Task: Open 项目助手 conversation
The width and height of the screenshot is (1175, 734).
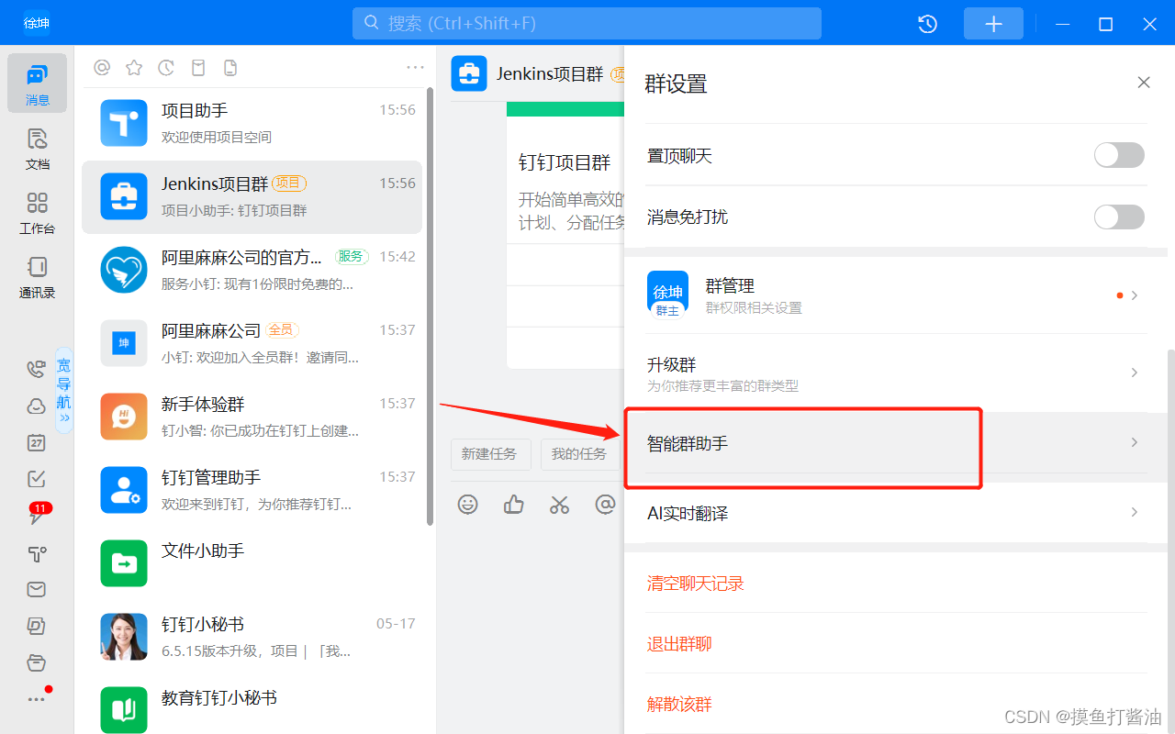Action: tap(252, 123)
